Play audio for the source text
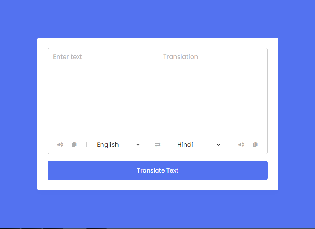The image size is (315, 229). [60, 145]
